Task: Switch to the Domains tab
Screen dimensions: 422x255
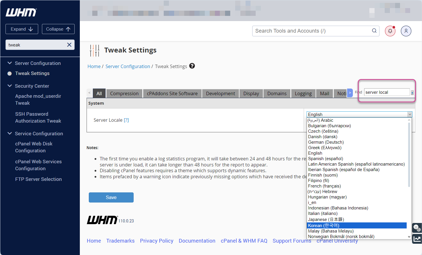Action: [x=277, y=93]
